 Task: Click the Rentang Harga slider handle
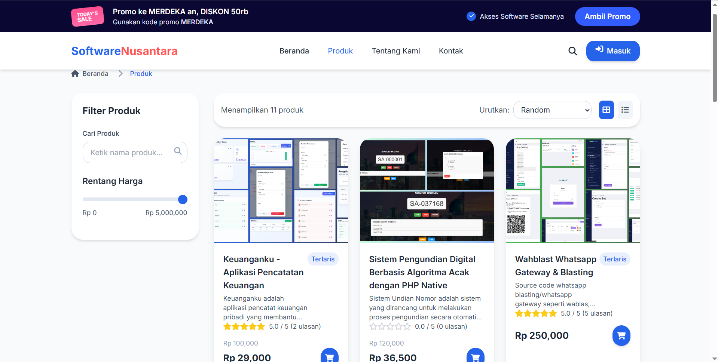(x=183, y=200)
